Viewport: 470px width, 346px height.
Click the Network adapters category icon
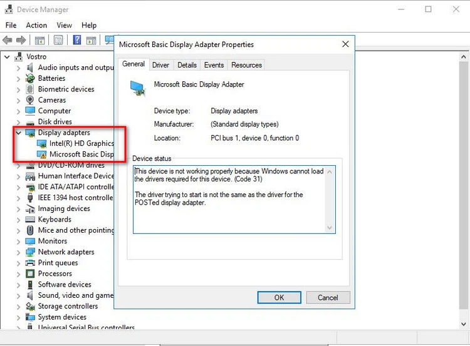[30, 252]
